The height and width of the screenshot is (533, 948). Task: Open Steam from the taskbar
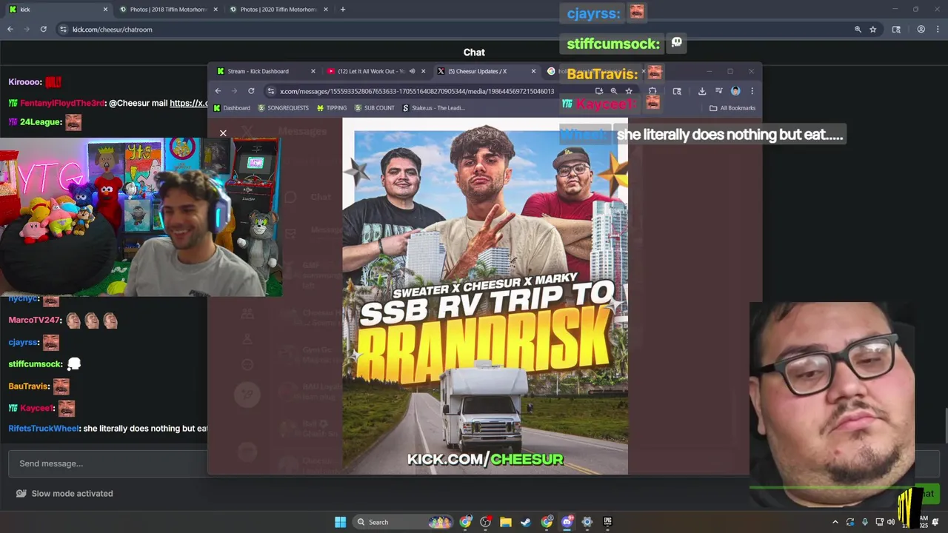click(x=526, y=522)
